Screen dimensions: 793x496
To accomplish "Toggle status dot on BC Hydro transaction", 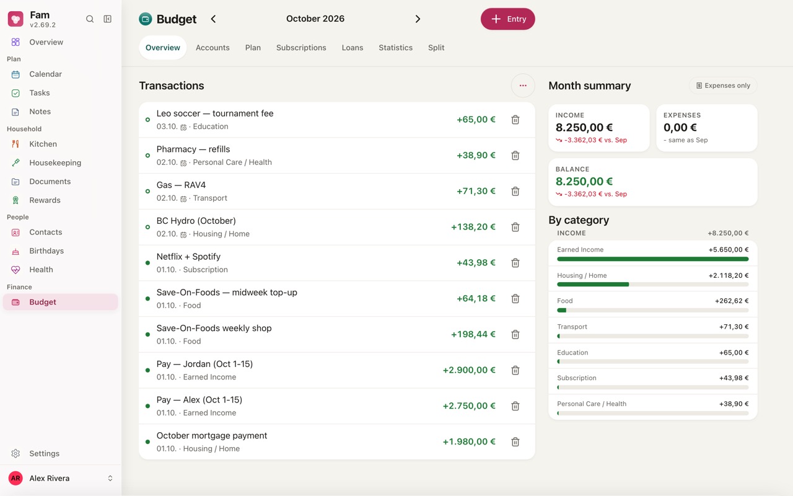I will (x=147, y=227).
